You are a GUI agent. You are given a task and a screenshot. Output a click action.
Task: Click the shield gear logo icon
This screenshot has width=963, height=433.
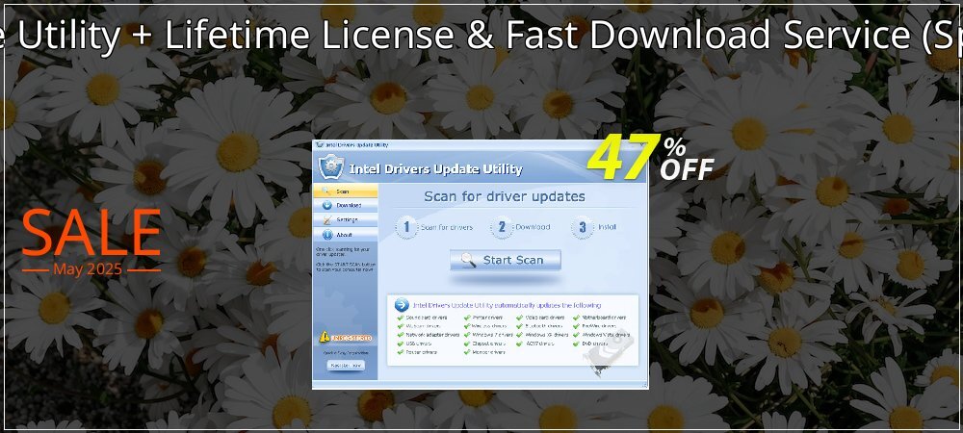[x=331, y=167]
